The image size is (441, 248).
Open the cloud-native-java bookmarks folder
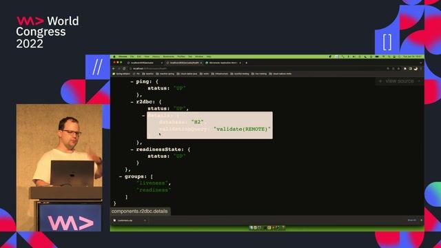[x=187, y=74]
